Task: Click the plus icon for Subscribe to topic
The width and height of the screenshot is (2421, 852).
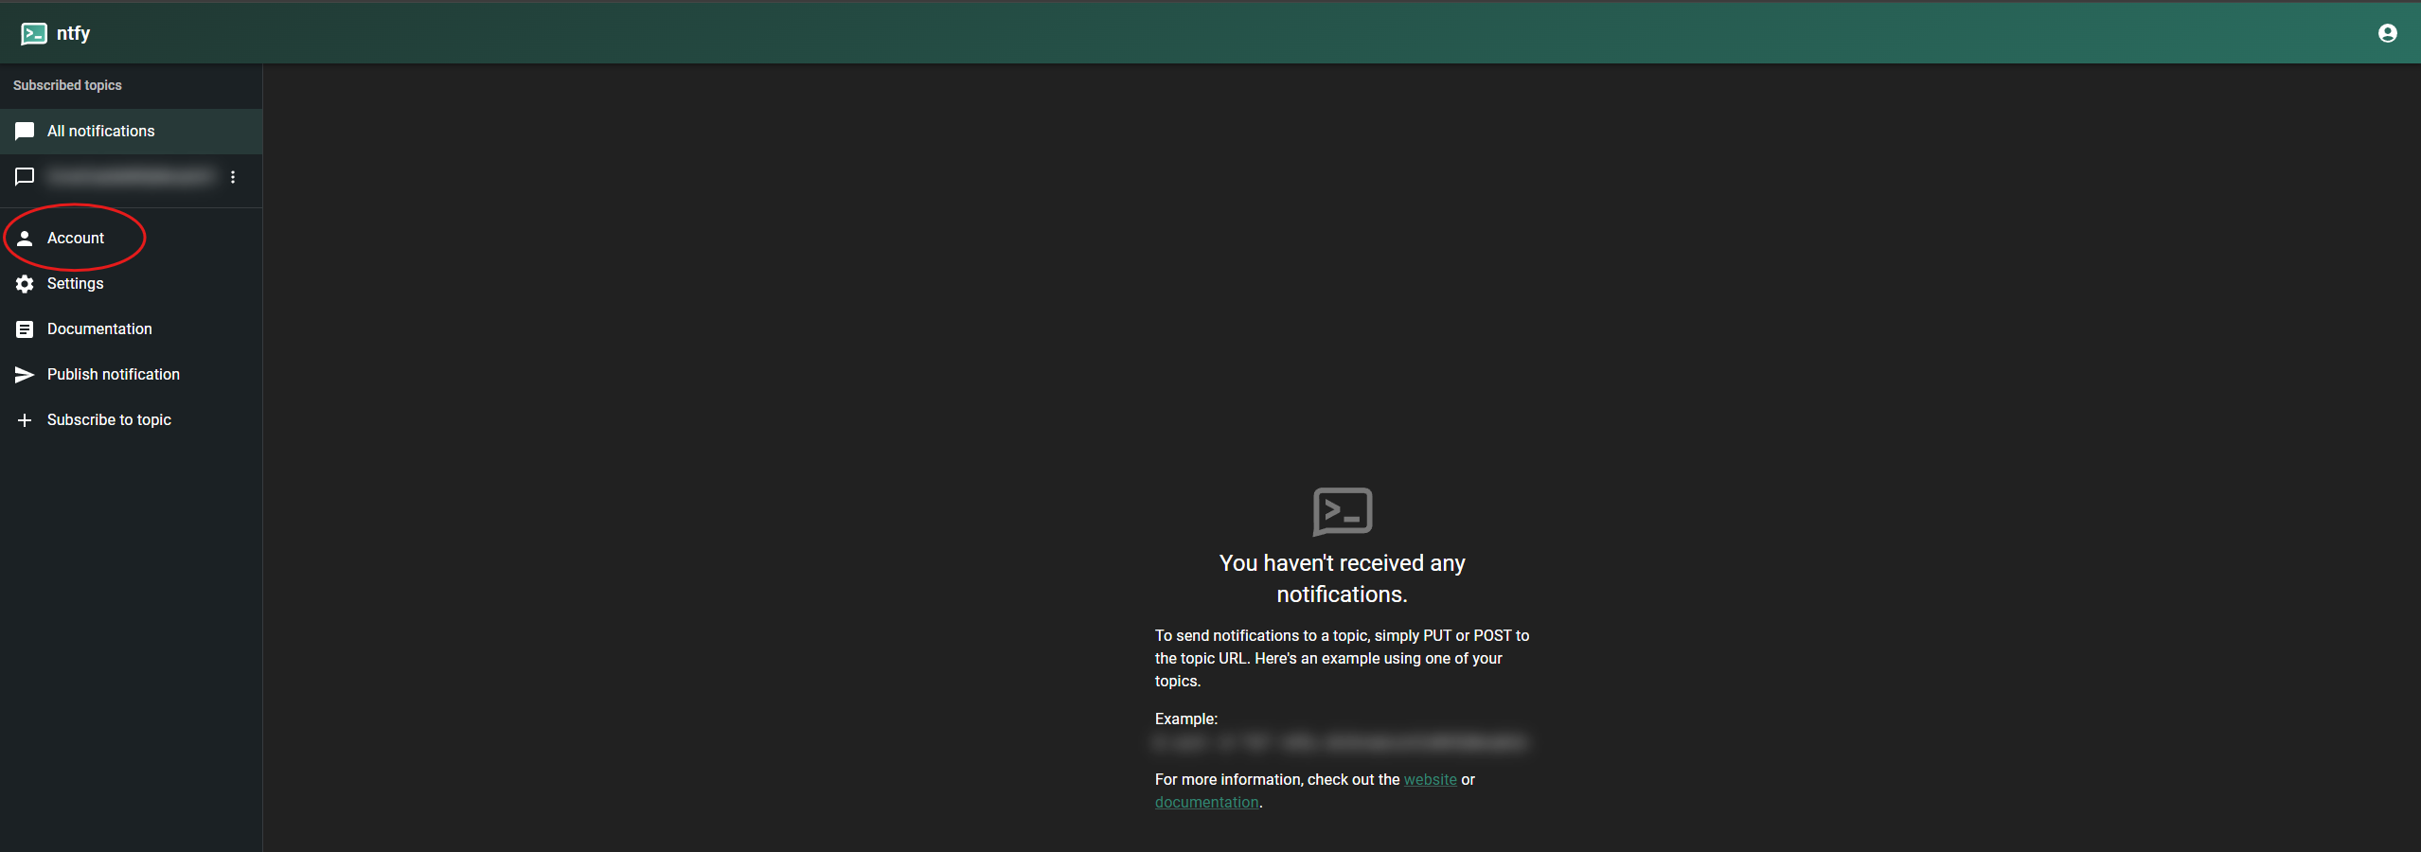Action: click(25, 420)
